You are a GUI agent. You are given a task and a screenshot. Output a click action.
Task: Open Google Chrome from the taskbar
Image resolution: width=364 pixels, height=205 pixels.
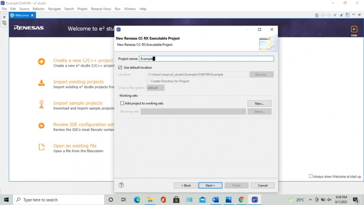(241, 200)
